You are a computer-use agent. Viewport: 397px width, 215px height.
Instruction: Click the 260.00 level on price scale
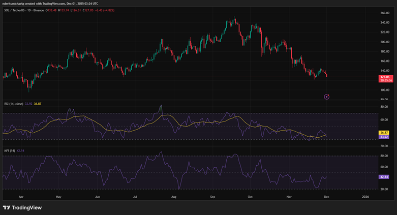384,13
